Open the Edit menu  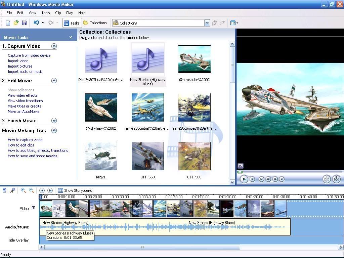point(20,13)
